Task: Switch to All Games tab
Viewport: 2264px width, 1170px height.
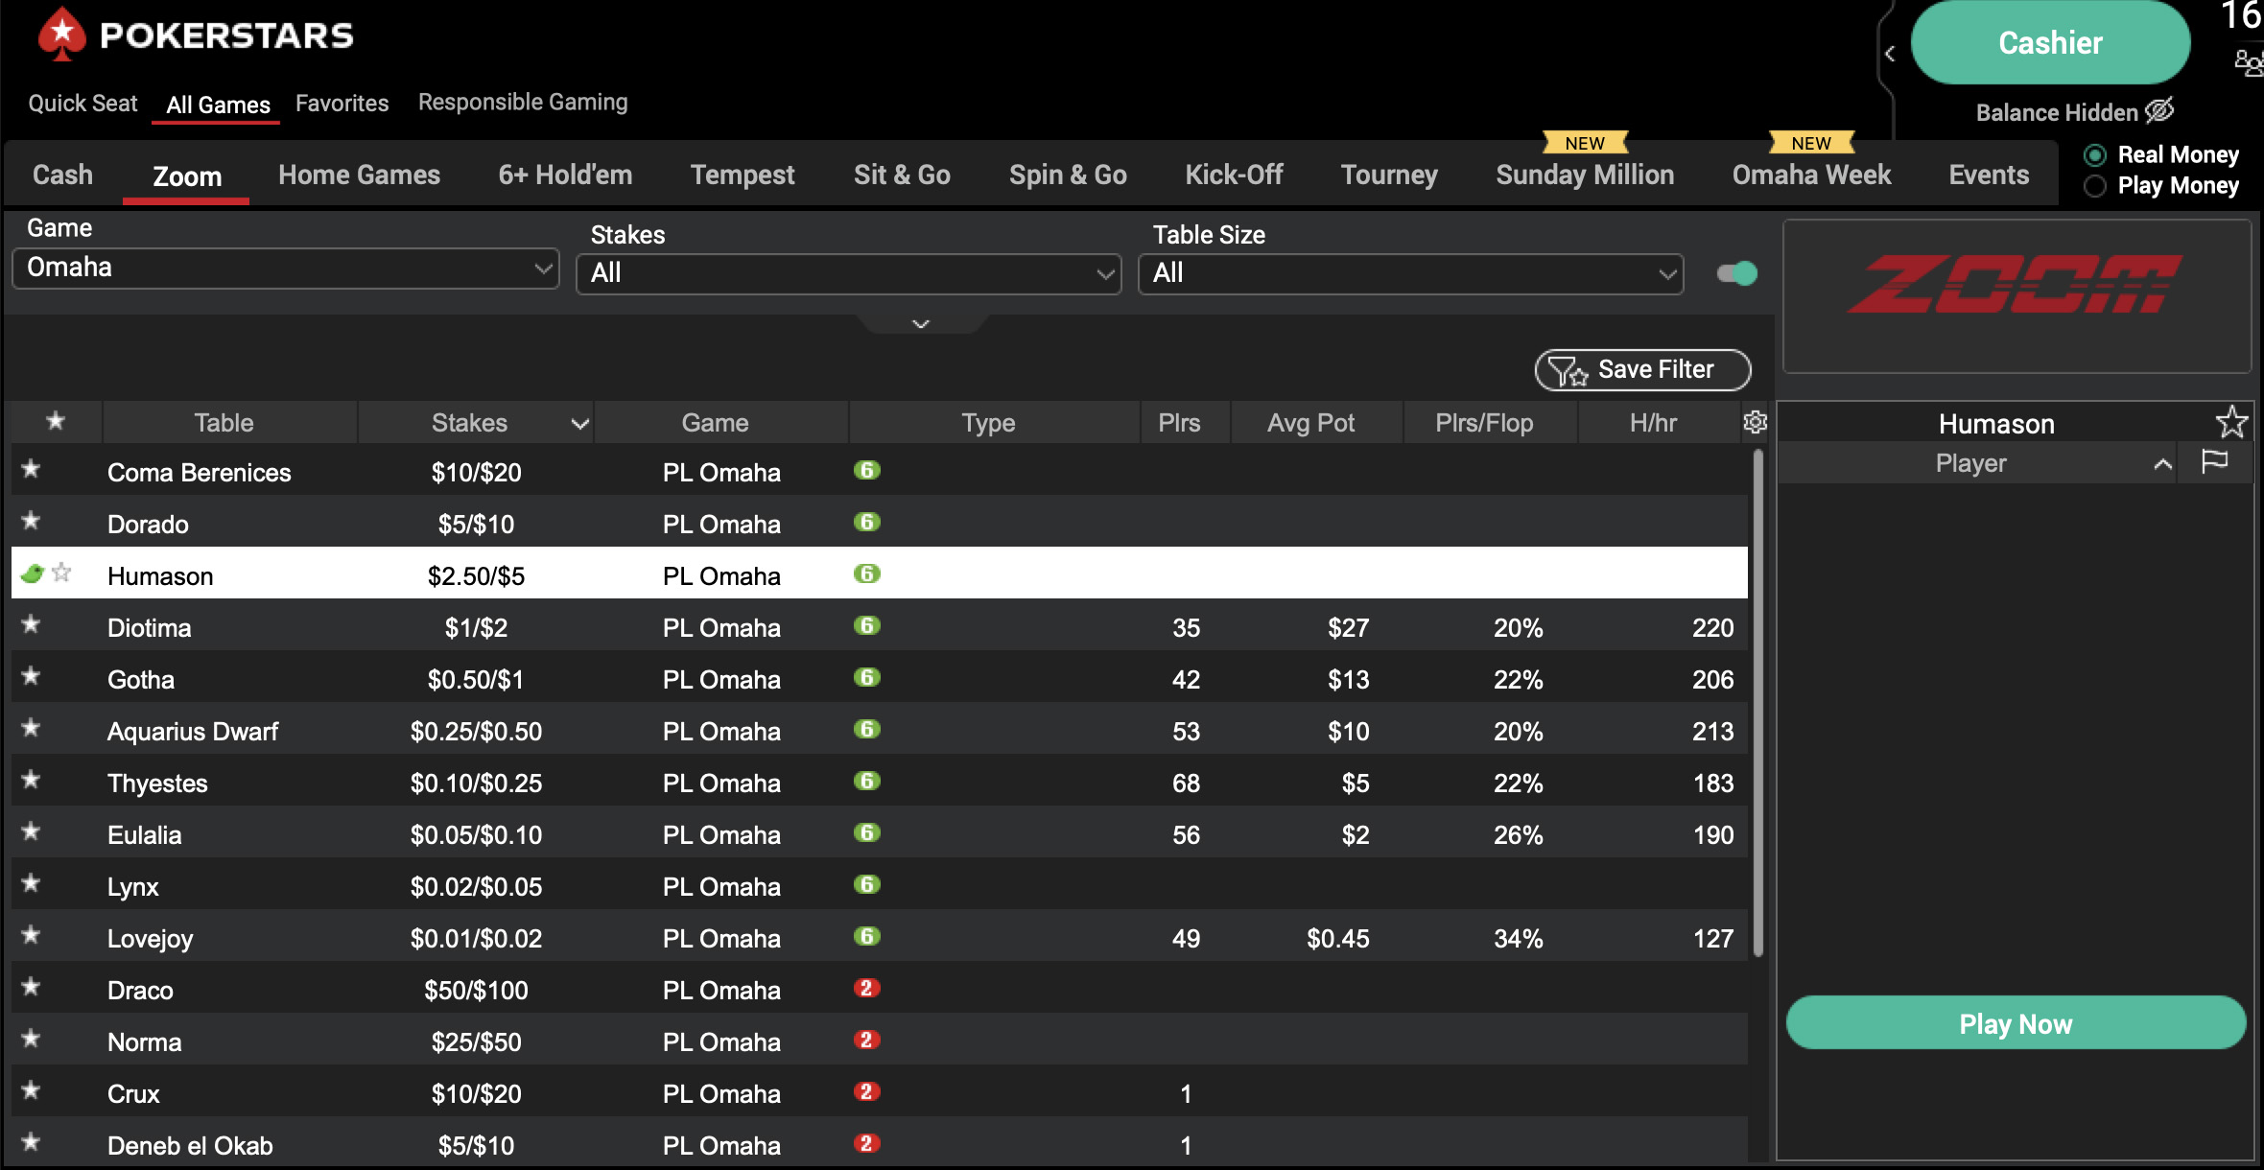Action: click(x=218, y=105)
